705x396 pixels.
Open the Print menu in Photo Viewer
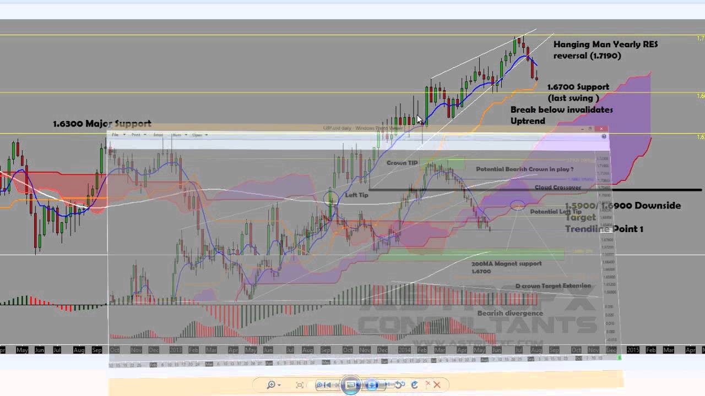coord(138,135)
